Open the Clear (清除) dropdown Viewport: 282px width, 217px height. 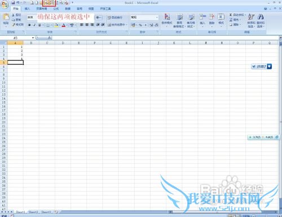click(x=235, y=25)
